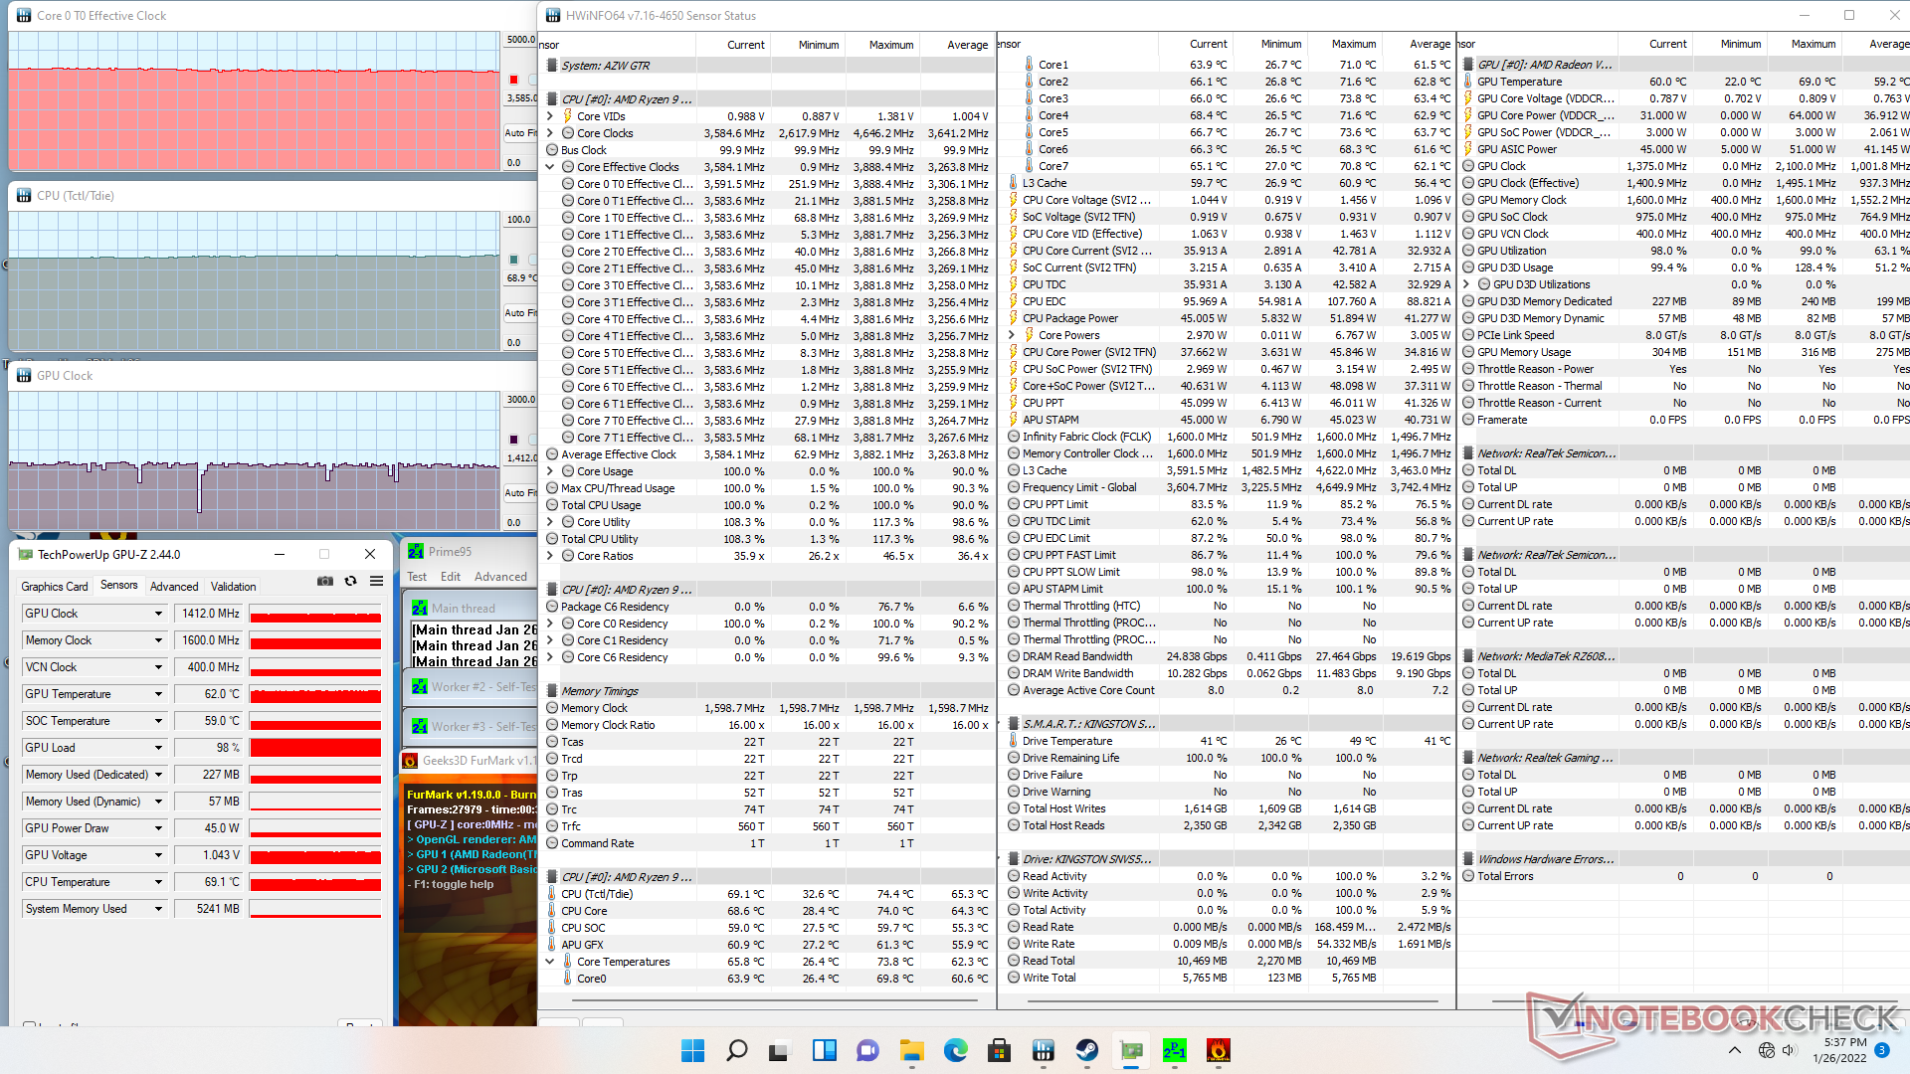The width and height of the screenshot is (1910, 1074).
Task: Click the FurMark taskbar icon
Action: [x=1219, y=1050]
